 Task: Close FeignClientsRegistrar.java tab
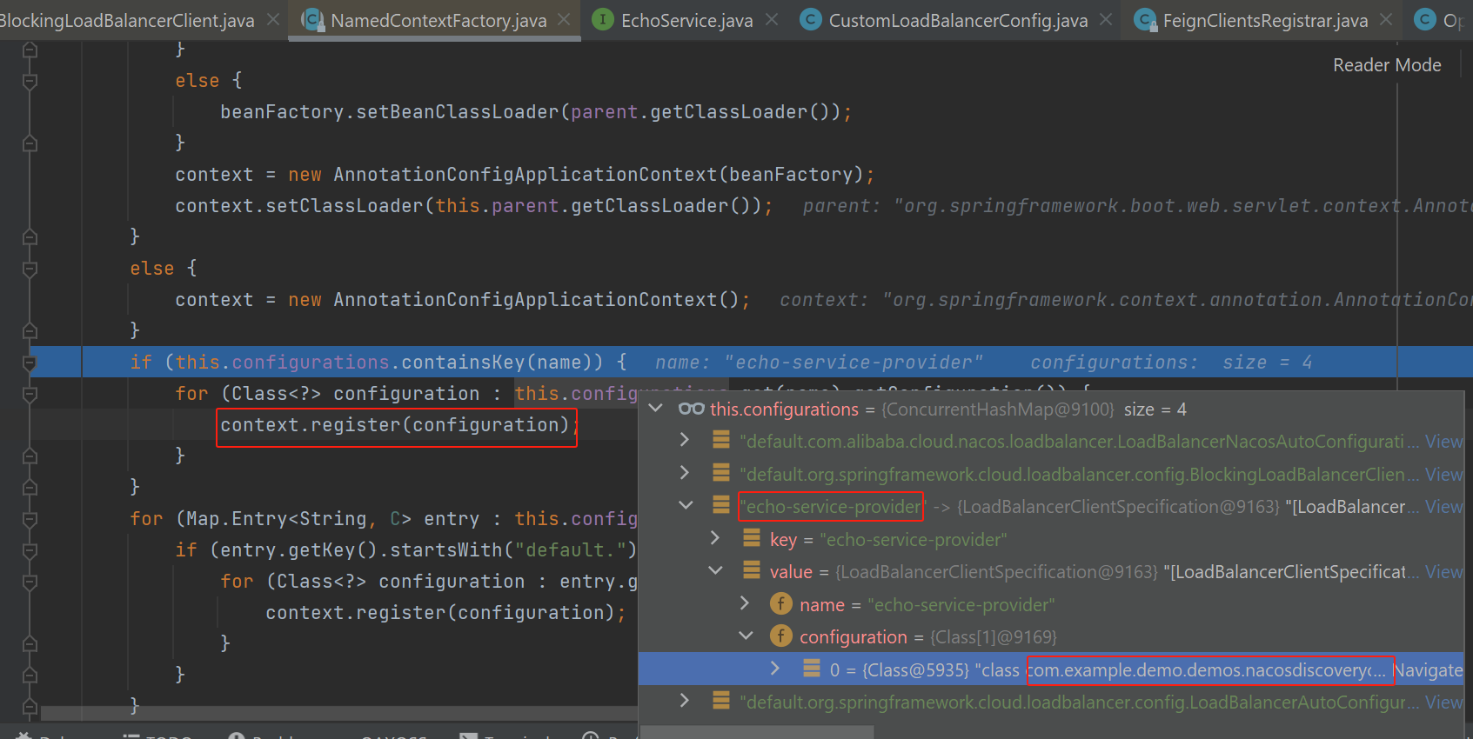tap(1386, 19)
